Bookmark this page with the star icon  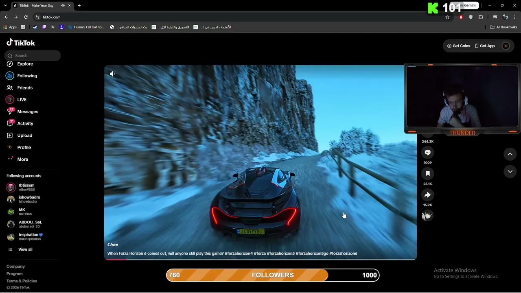click(447, 17)
